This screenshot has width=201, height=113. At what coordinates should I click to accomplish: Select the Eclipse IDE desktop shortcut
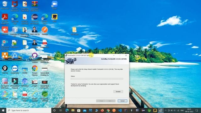click(x=35, y=19)
